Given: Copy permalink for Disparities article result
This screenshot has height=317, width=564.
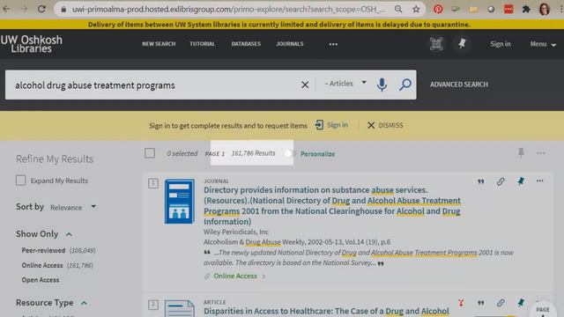Looking at the screenshot, I should coord(501,303).
